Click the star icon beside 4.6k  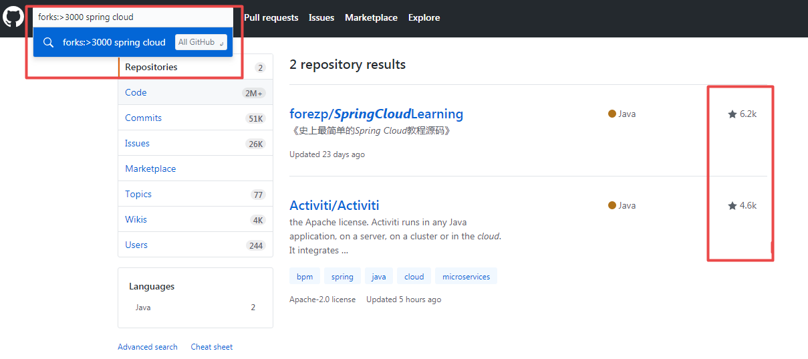click(x=732, y=206)
